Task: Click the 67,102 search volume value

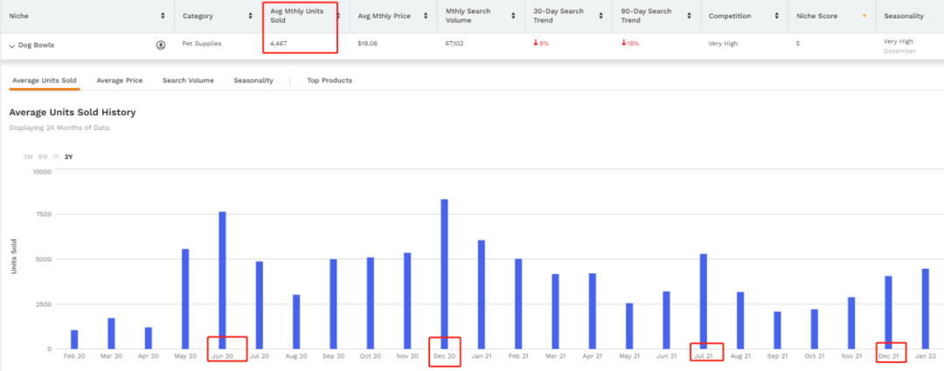Action: pyautogui.click(x=455, y=44)
